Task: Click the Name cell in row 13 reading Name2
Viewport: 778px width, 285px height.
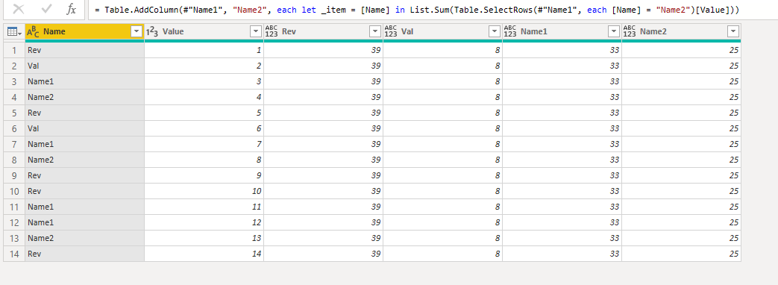Action: pyautogui.click(x=85, y=238)
